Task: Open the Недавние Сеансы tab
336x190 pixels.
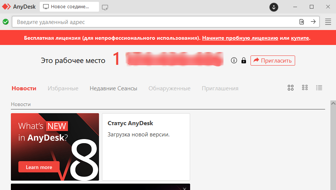Action: [113, 88]
